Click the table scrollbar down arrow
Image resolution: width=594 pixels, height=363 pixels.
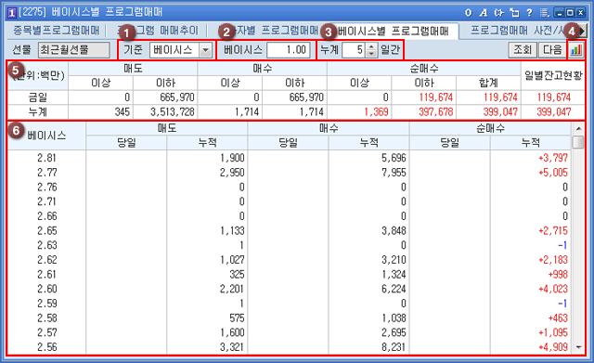tap(578, 346)
